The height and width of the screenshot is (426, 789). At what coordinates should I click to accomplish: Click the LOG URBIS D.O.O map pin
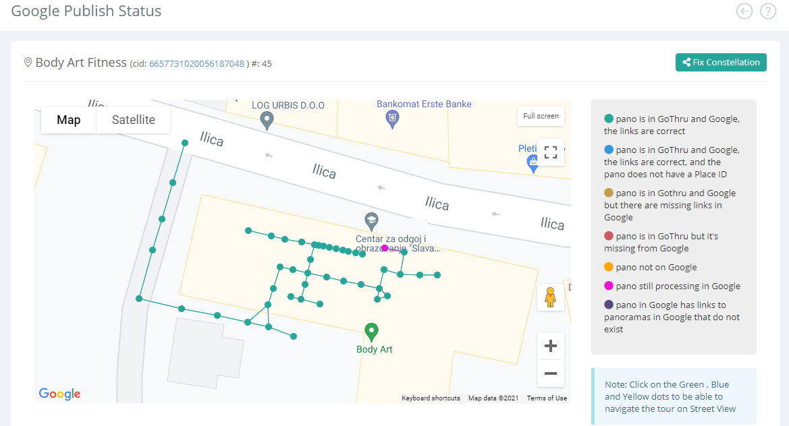[267, 121]
